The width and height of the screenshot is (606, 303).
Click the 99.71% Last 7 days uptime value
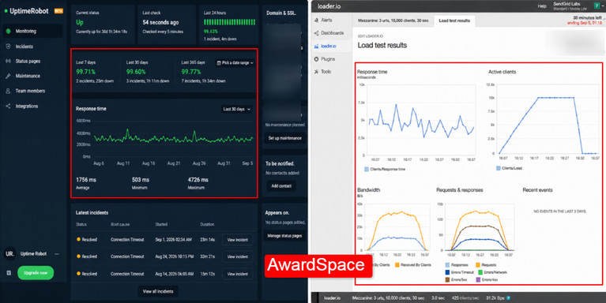point(85,72)
